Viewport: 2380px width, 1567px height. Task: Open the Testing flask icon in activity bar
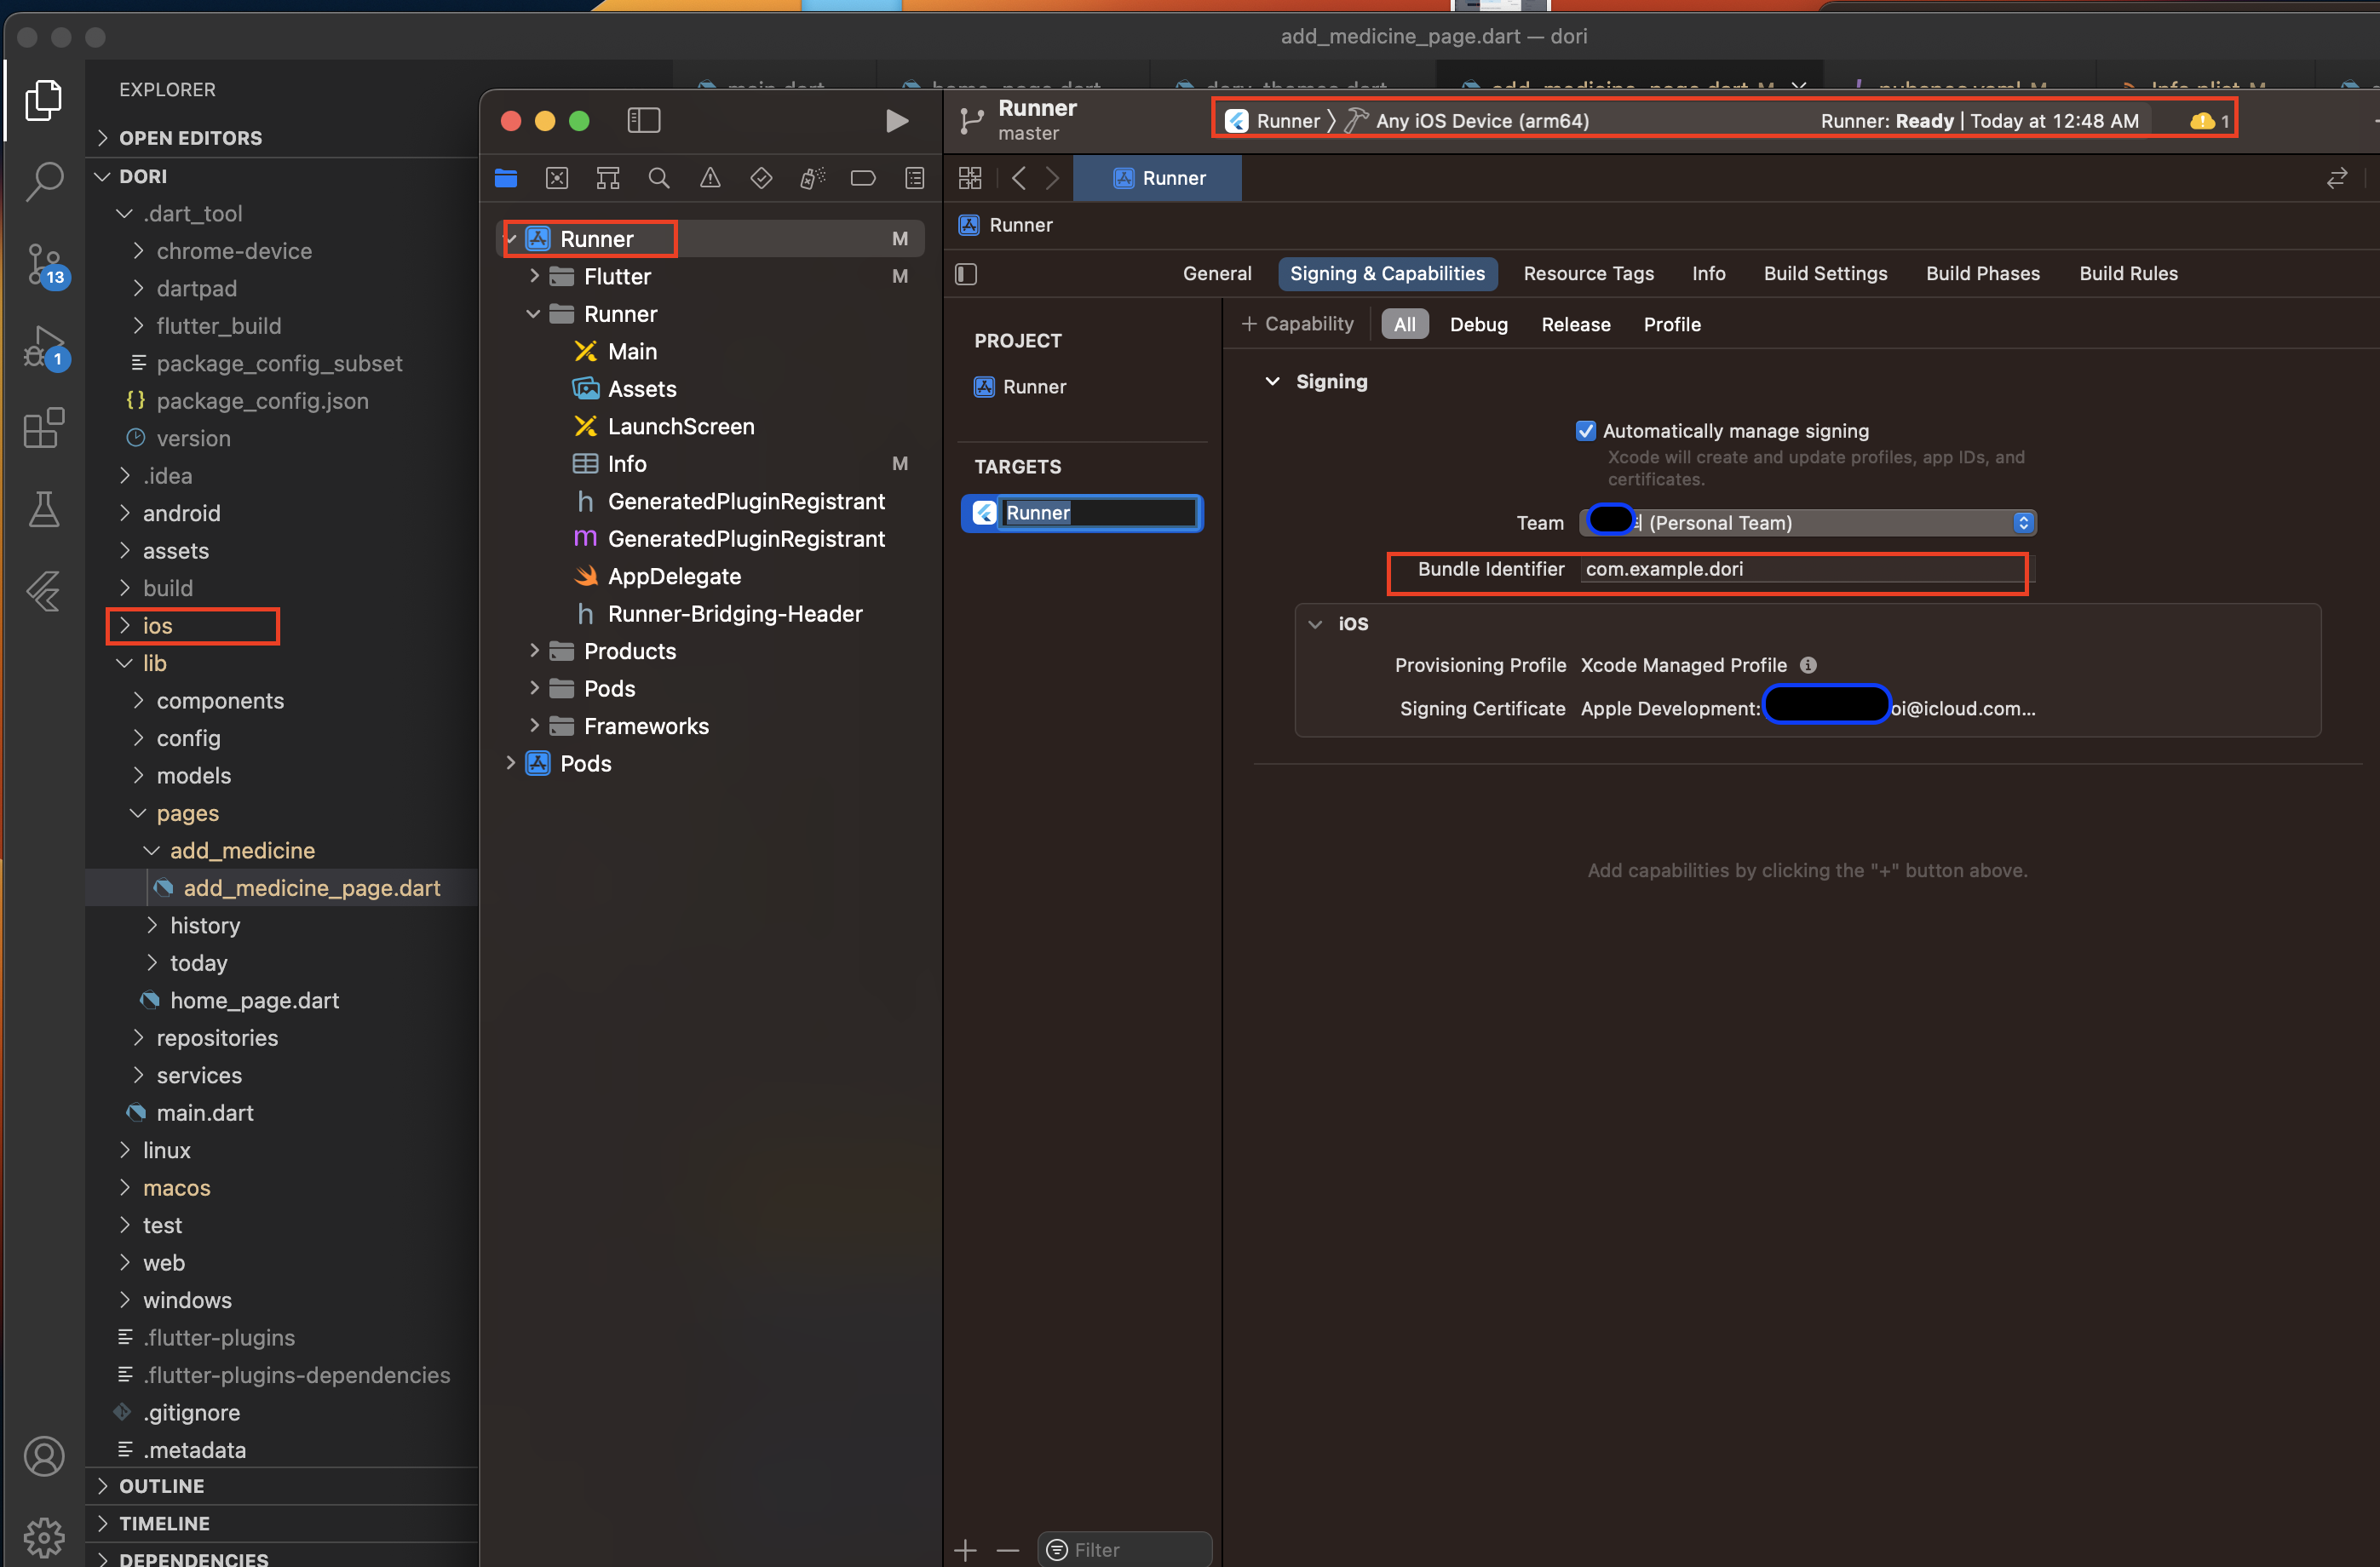[44, 509]
